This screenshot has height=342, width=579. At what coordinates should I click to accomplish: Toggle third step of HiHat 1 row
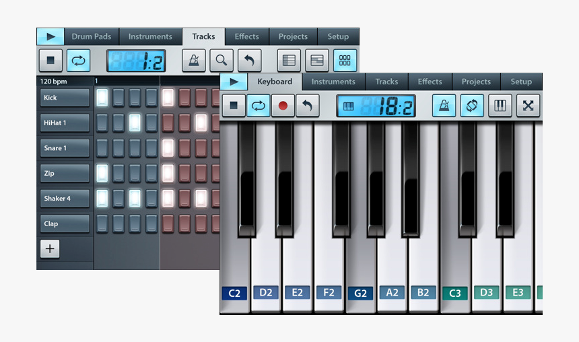pyautogui.click(x=135, y=123)
